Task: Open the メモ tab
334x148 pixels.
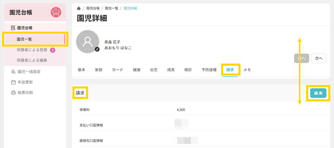Action: (x=247, y=70)
